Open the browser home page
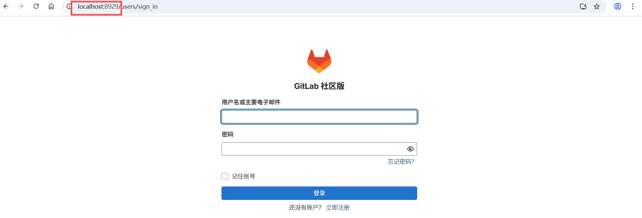The width and height of the screenshot is (642, 218). [x=51, y=6]
